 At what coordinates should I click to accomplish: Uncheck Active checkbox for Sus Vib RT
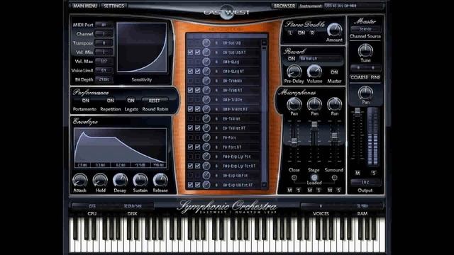[x=190, y=52]
